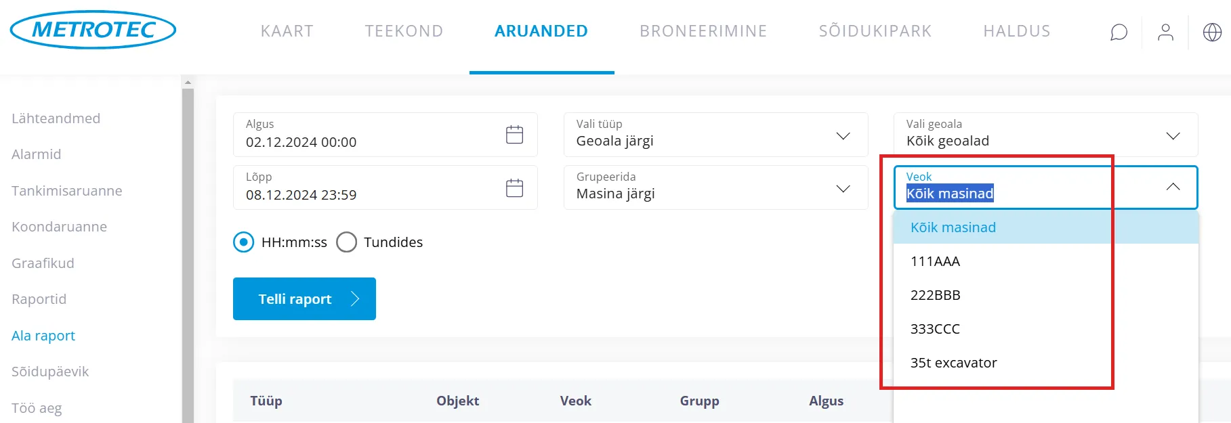Collapse the Veok dropdown list

pyautogui.click(x=1173, y=187)
